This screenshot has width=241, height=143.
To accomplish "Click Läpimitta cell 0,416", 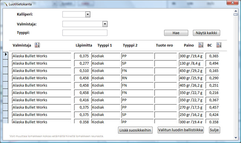I will pyautogui.click(x=82, y=100).
